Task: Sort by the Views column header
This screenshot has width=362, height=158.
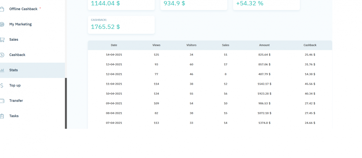Action: pyautogui.click(x=156, y=45)
